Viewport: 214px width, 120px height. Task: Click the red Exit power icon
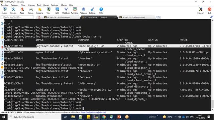pos(209,11)
